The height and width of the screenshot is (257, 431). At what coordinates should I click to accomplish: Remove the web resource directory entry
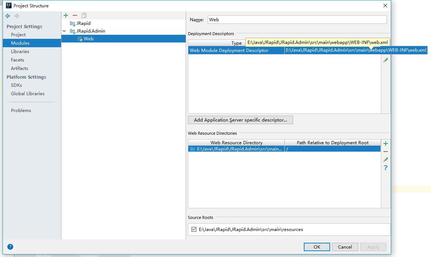click(386, 151)
